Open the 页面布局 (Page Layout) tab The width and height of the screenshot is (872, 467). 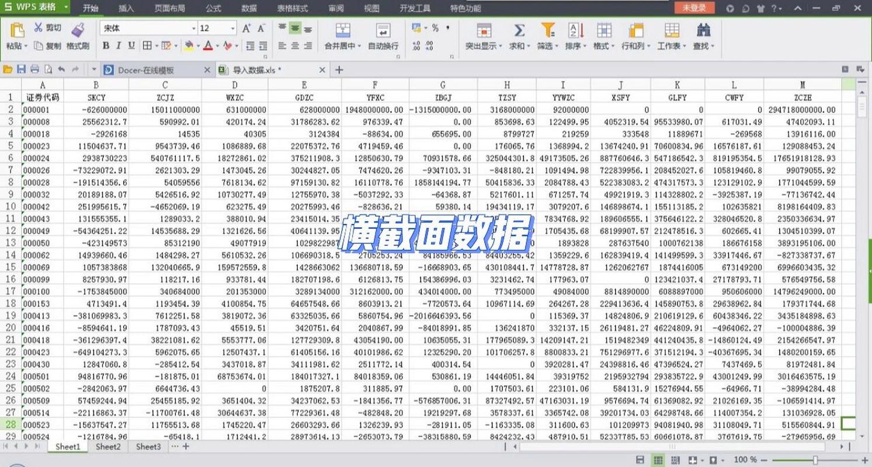pos(169,8)
